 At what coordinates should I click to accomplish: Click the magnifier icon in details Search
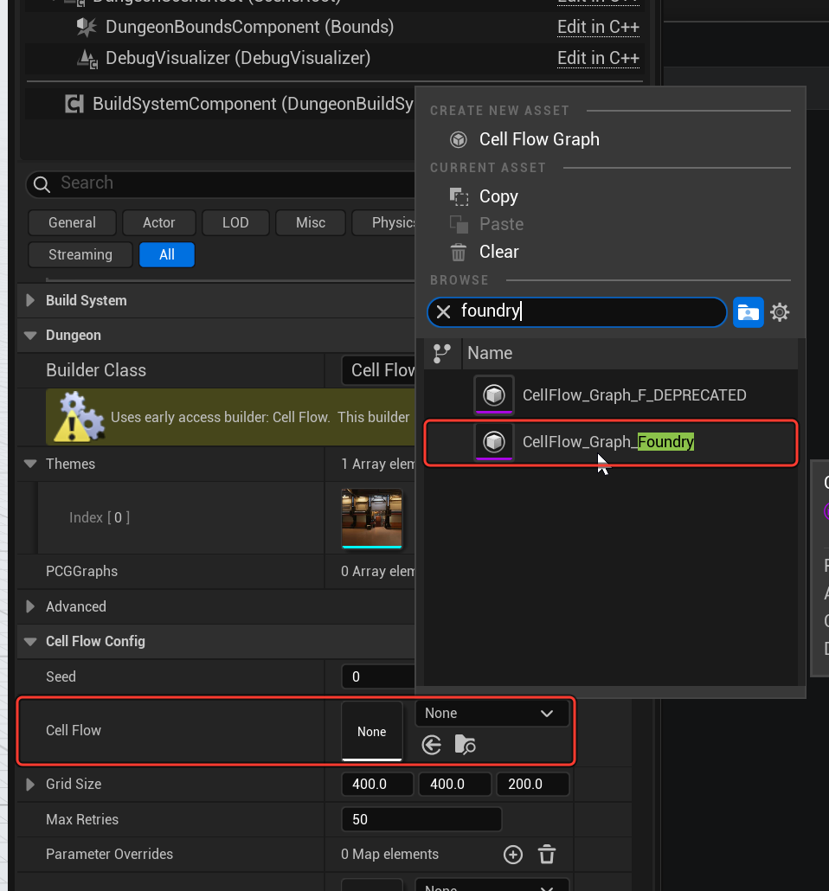pyautogui.click(x=42, y=183)
